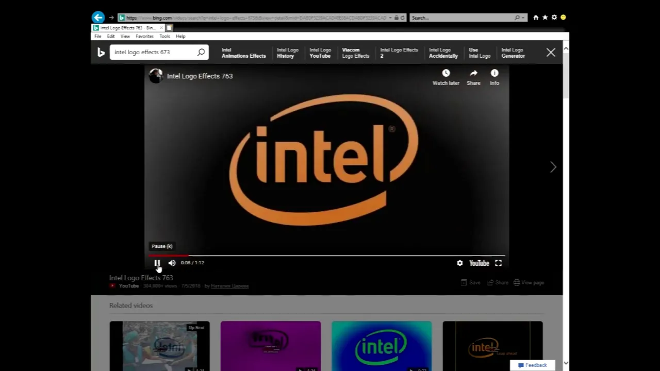Open the Edit menu

(x=111, y=36)
